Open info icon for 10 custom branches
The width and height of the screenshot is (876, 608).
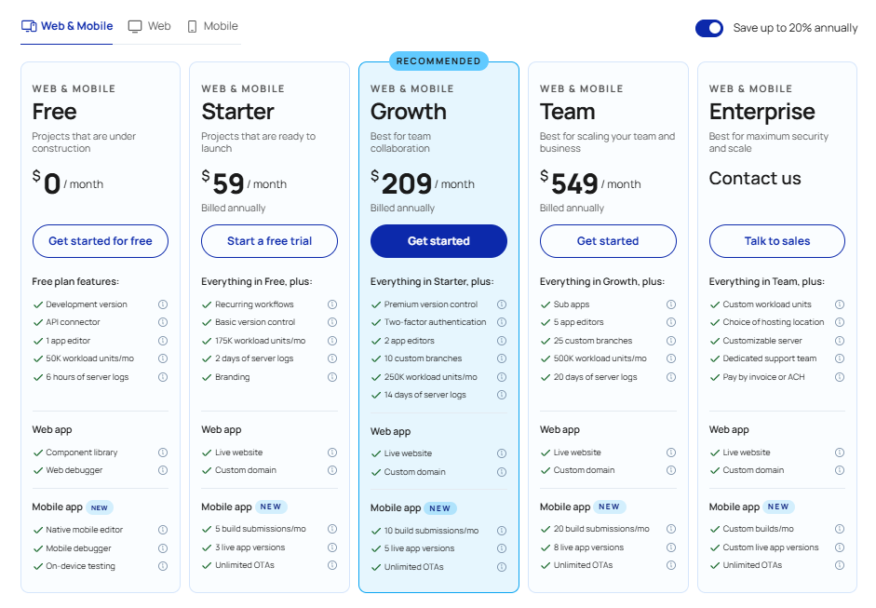point(502,358)
